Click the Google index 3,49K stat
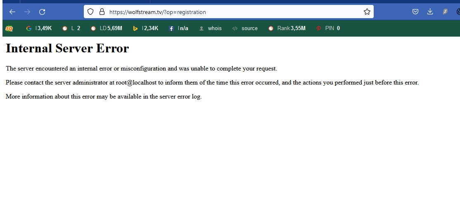Screen dimensions: 460x202 (39, 28)
